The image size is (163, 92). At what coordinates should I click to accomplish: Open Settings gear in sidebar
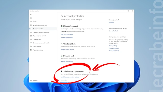point(31,80)
